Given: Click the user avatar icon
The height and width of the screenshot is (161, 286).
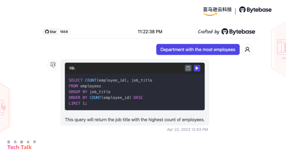Looking at the screenshot, I should pyautogui.click(x=247, y=50).
